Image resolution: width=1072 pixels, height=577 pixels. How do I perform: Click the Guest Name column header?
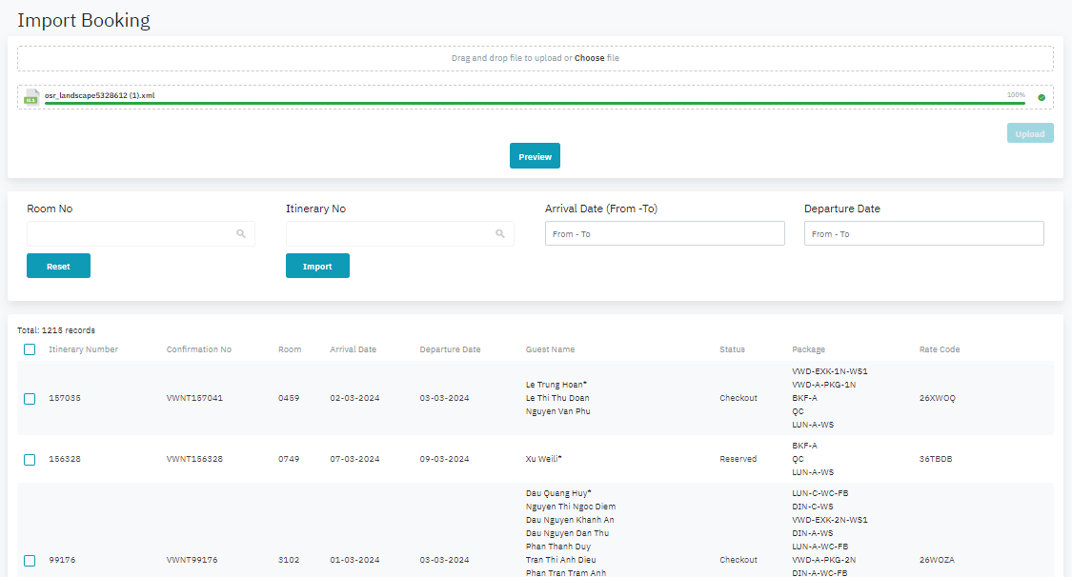click(x=550, y=349)
